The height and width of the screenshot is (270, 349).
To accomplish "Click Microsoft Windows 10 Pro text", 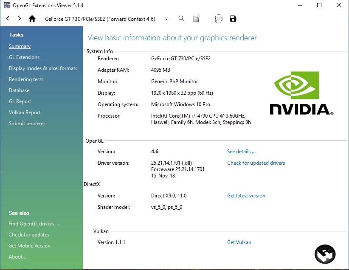I will pos(180,104).
